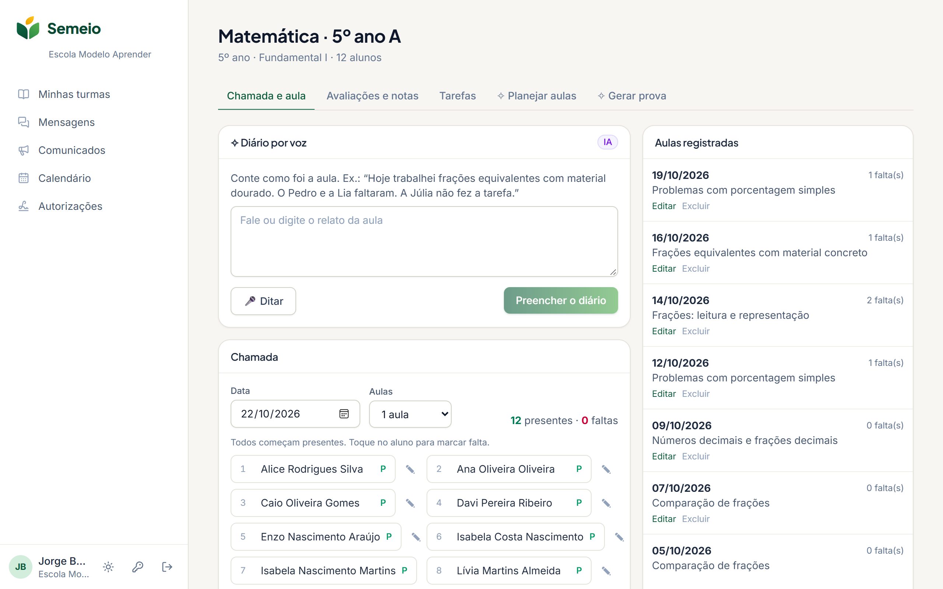Click the lesson report text area
The width and height of the screenshot is (943, 589).
pos(424,241)
